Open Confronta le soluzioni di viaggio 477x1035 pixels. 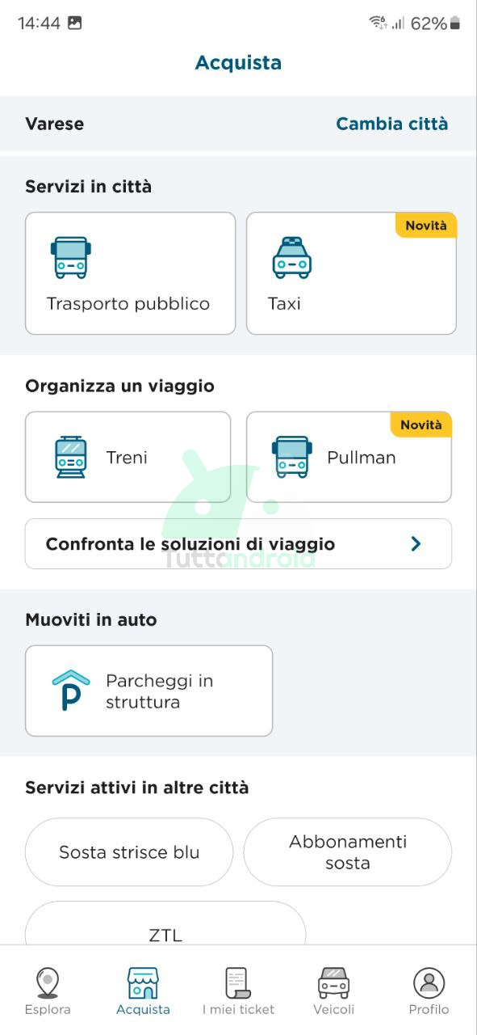pos(238,544)
